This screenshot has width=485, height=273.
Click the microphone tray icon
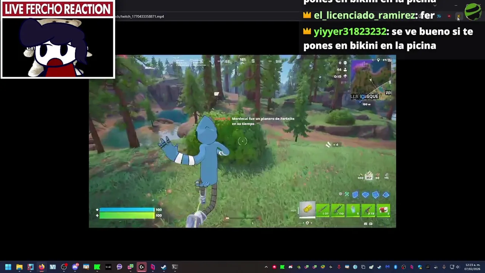pyautogui.click(x=444, y=267)
